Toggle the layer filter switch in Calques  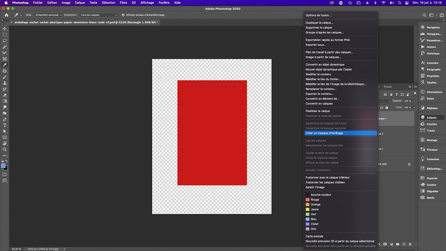[x=415, y=93]
